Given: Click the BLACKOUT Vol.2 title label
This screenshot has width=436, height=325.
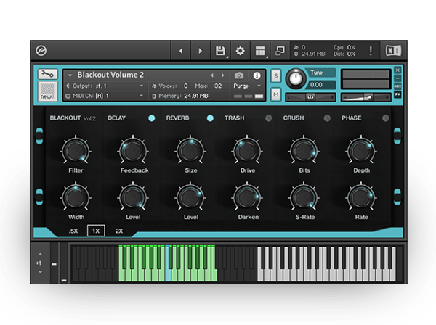Looking at the screenshot, I should tap(73, 118).
